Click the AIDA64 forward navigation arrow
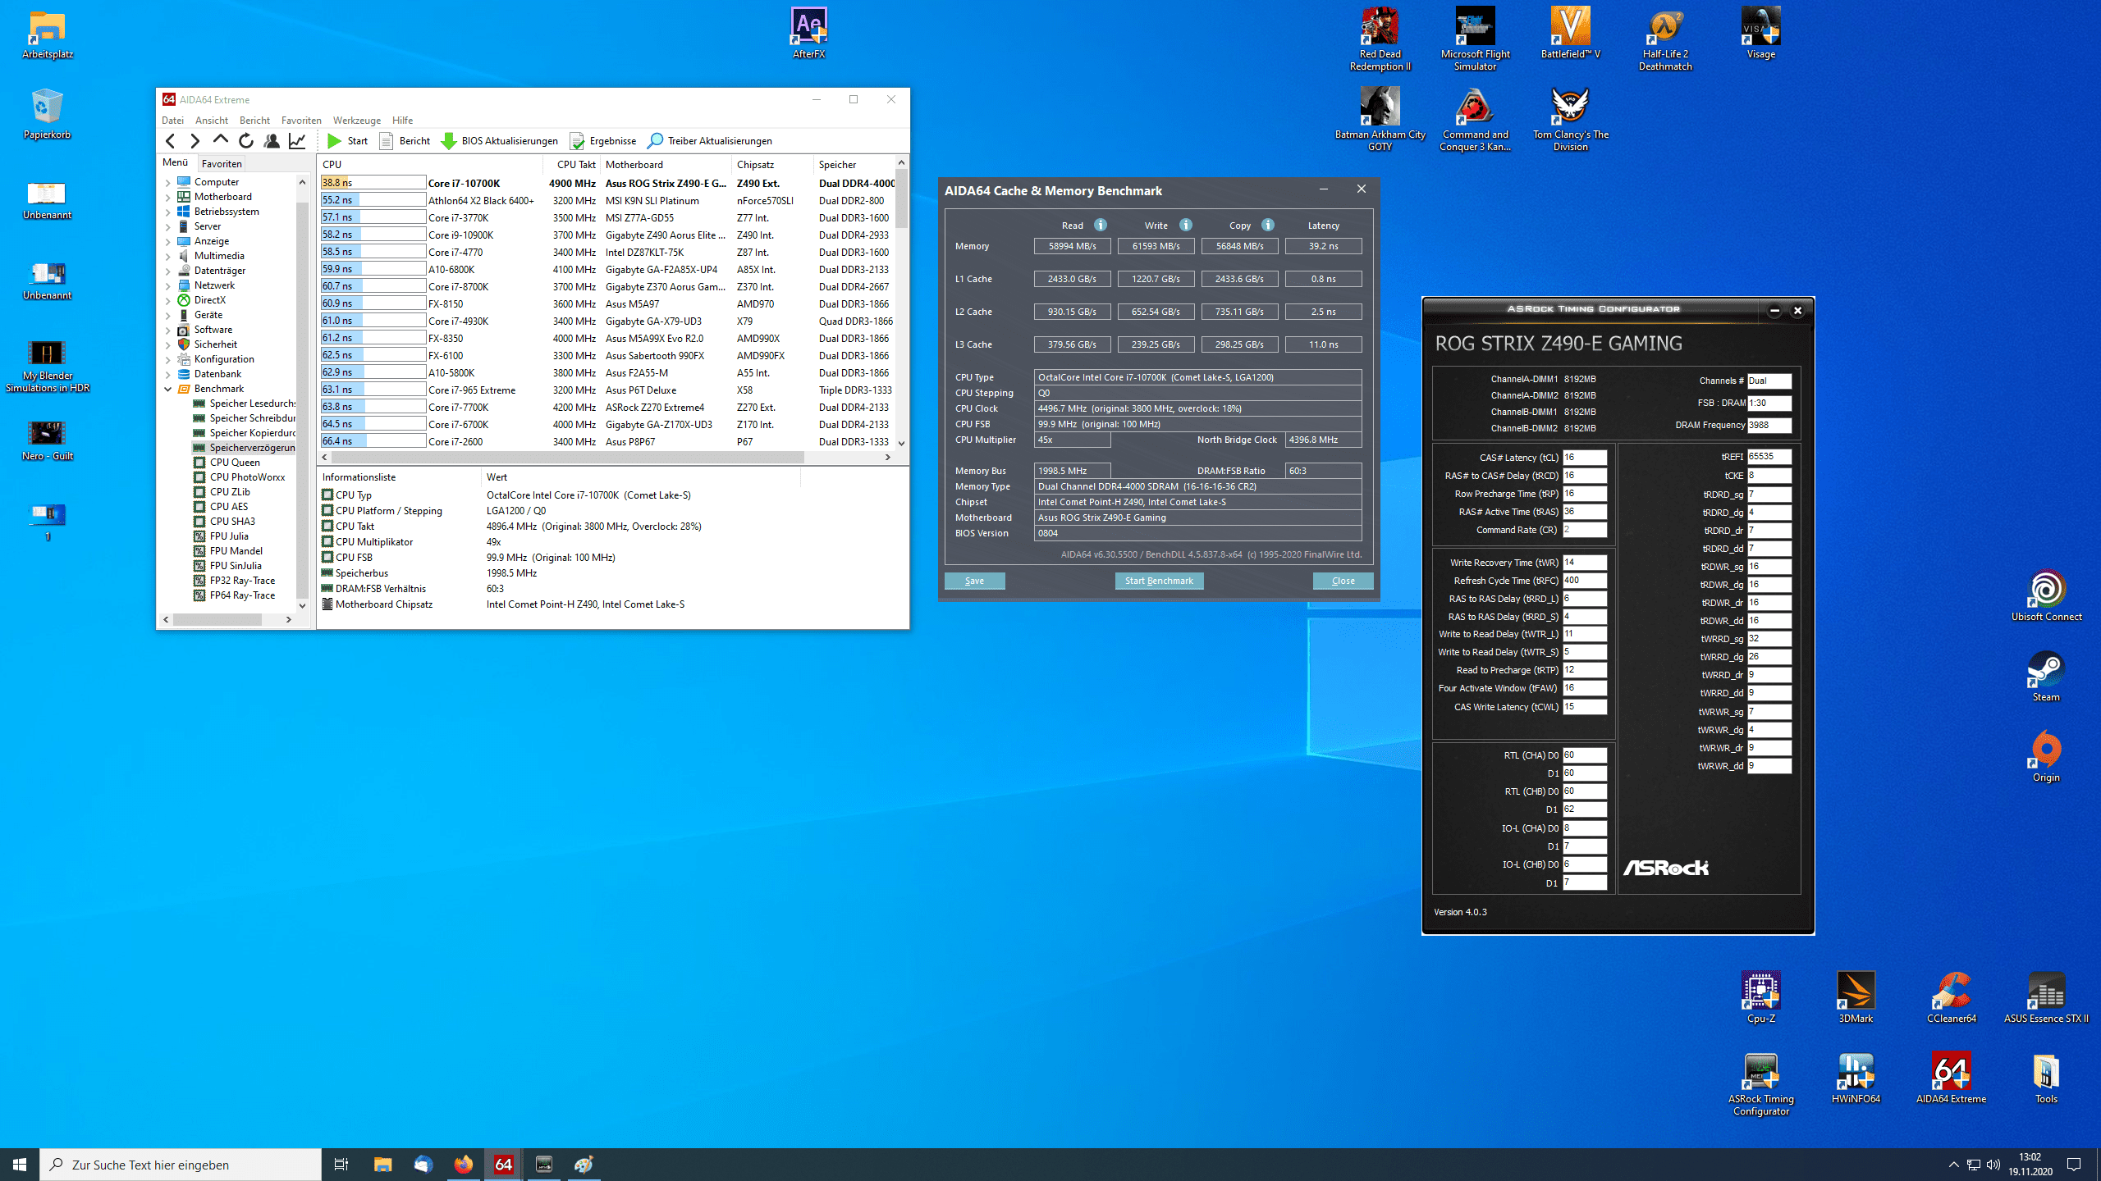This screenshot has width=2101, height=1181. click(195, 141)
